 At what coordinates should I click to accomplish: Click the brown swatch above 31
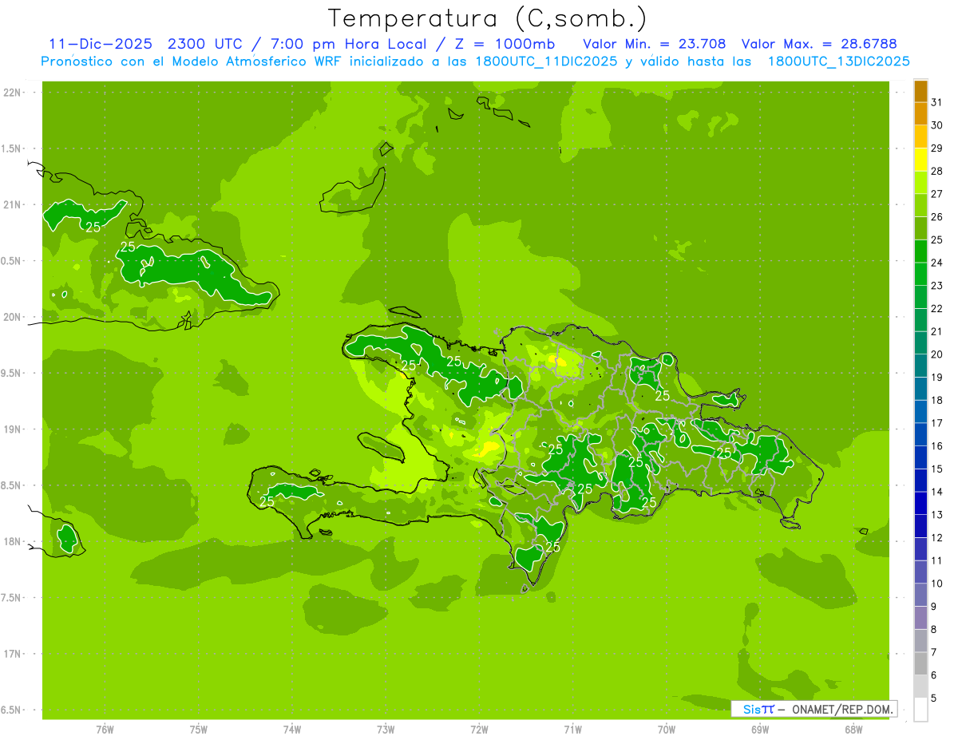tap(920, 91)
